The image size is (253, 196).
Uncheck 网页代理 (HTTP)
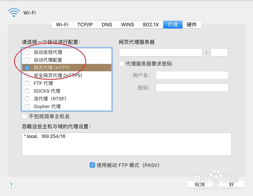coord(27,68)
